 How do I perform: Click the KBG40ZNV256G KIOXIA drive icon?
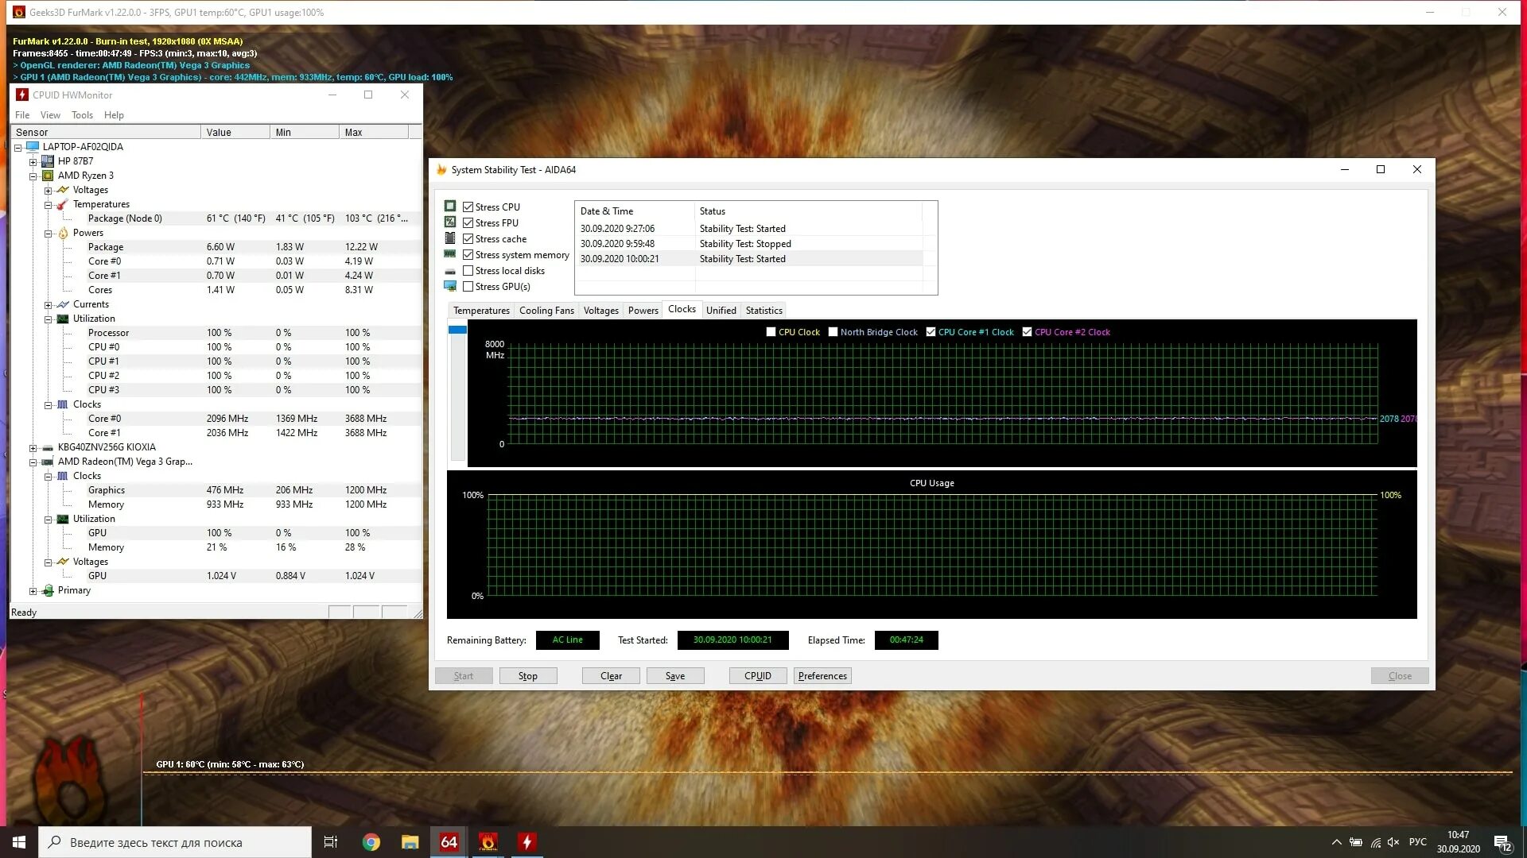[48, 447]
